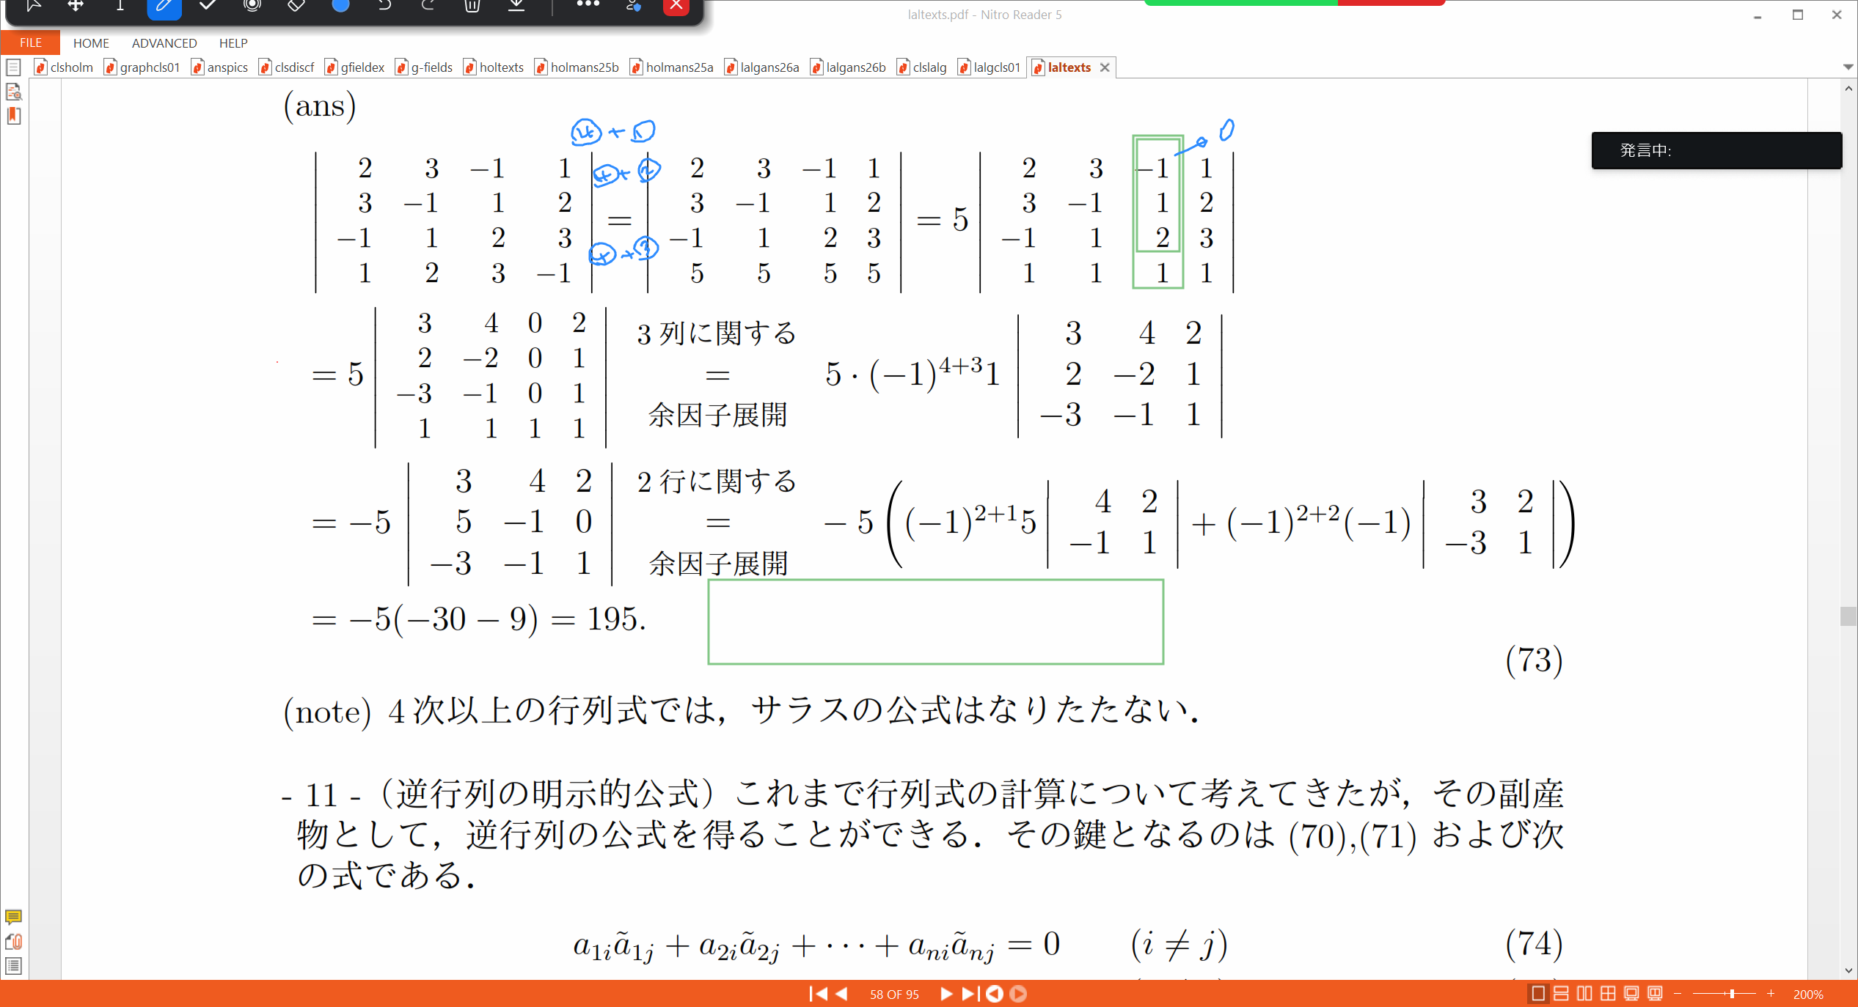Click the scrollbar down arrow
This screenshot has width=1858, height=1007.
pyautogui.click(x=1848, y=970)
